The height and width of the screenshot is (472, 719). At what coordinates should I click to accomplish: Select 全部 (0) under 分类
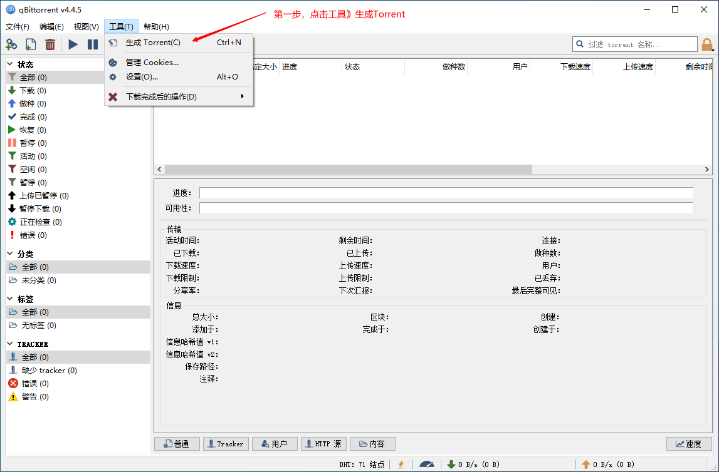(78, 267)
